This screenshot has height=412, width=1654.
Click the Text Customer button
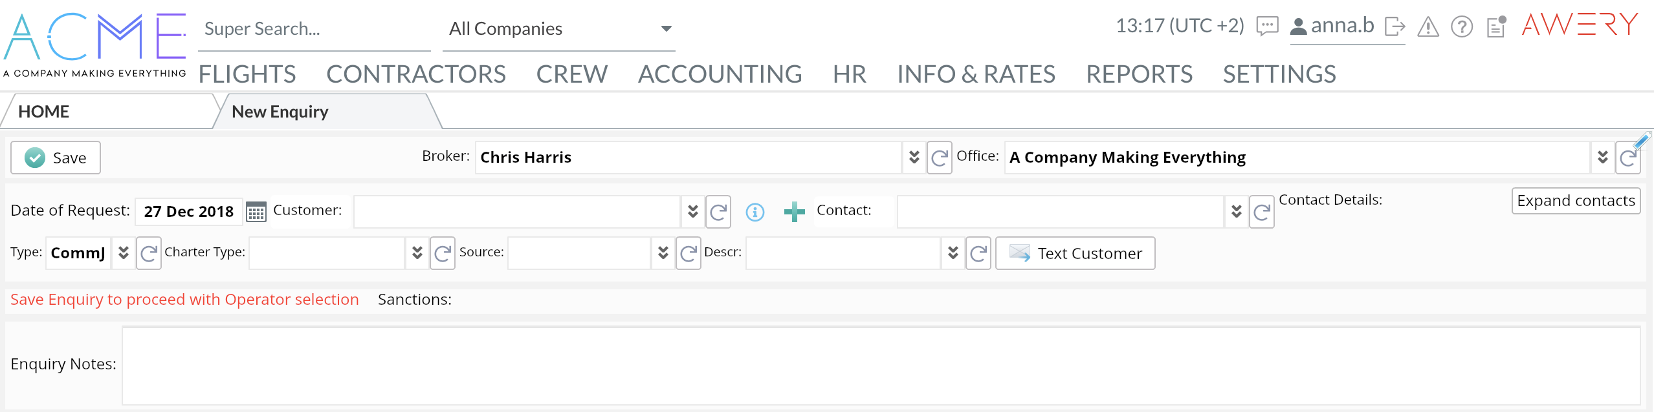coord(1075,253)
